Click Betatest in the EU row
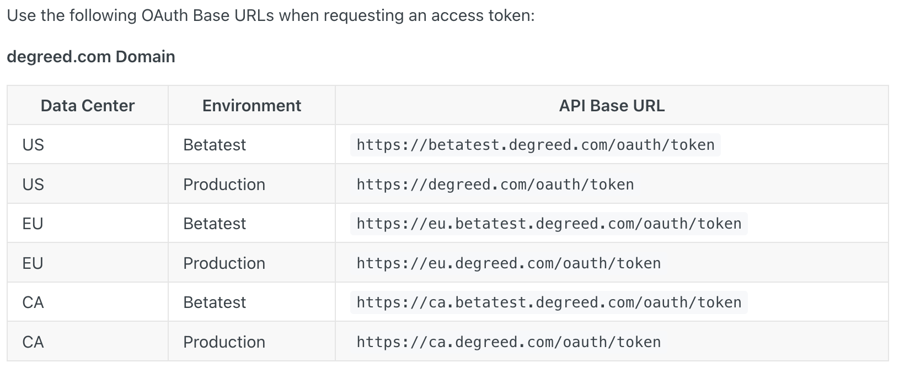Viewport: 899px width, 368px height. pos(215,224)
